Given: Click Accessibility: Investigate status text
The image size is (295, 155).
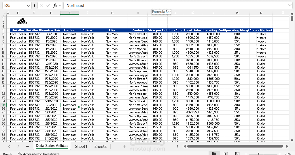Looking at the screenshot, I should click(41, 154).
